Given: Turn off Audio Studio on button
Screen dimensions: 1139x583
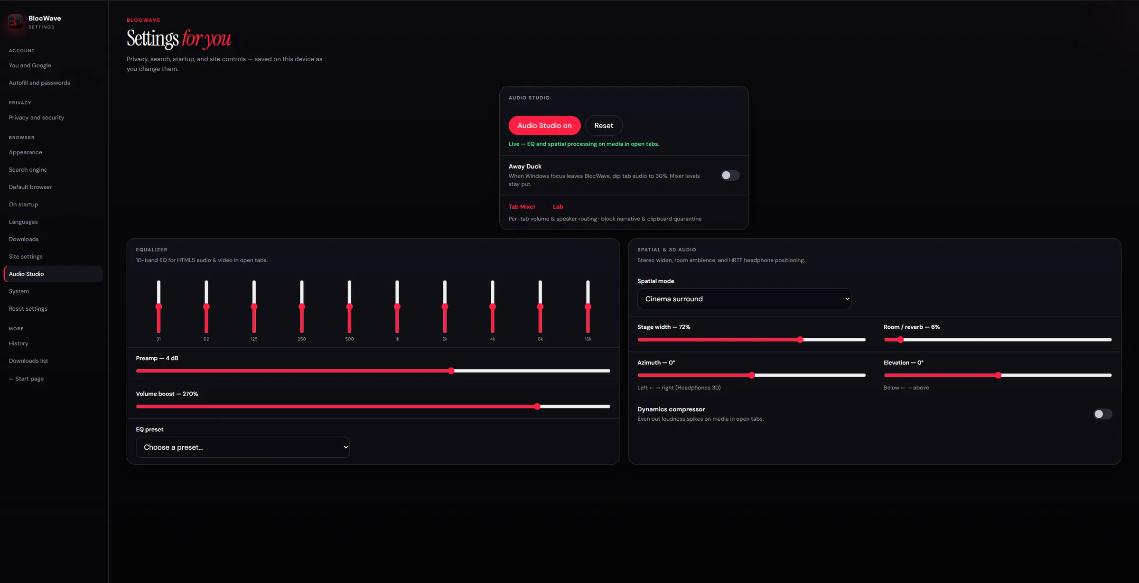Looking at the screenshot, I should tap(544, 125).
